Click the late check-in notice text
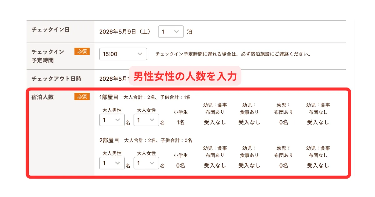This screenshot has height=197, width=375. tap(233, 54)
